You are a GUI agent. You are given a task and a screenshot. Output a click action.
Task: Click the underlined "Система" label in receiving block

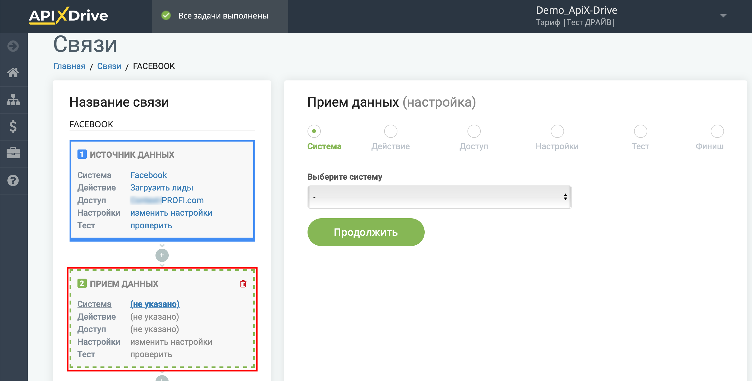[94, 304]
